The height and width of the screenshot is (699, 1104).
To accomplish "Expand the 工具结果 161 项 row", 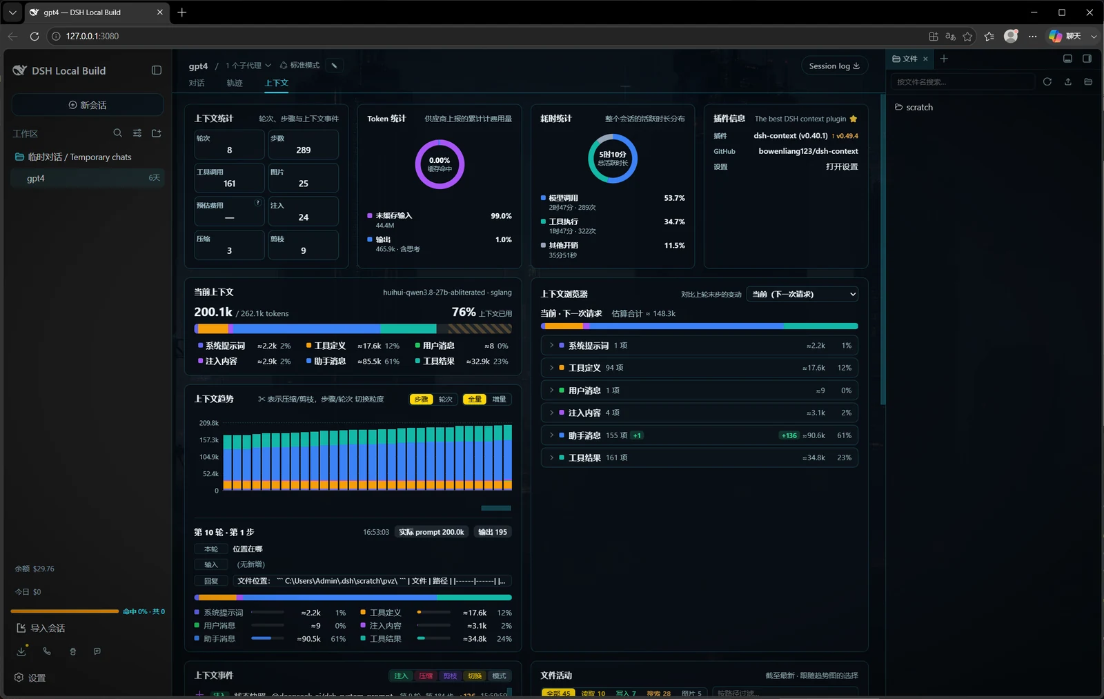I will pos(699,457).
